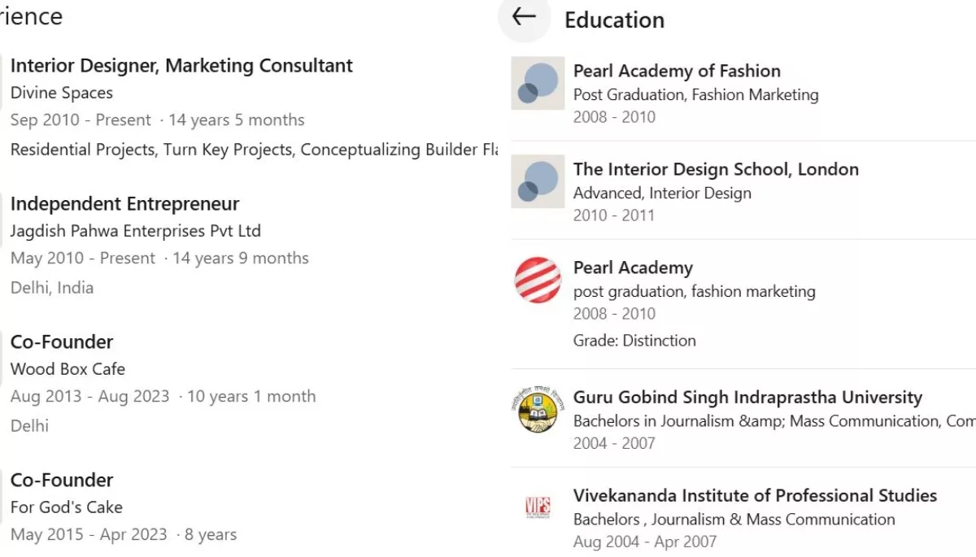
Task: Open The Interior Design School, London entry
Action: 716,169
